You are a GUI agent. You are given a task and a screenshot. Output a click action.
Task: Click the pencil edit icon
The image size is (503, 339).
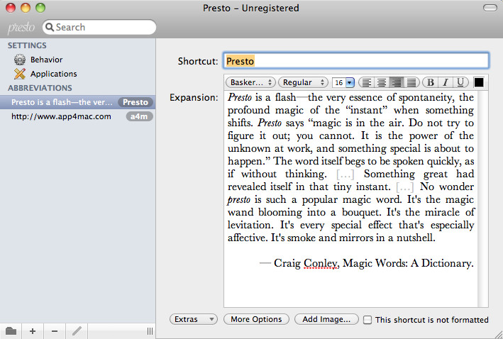(x=77, y=331)
